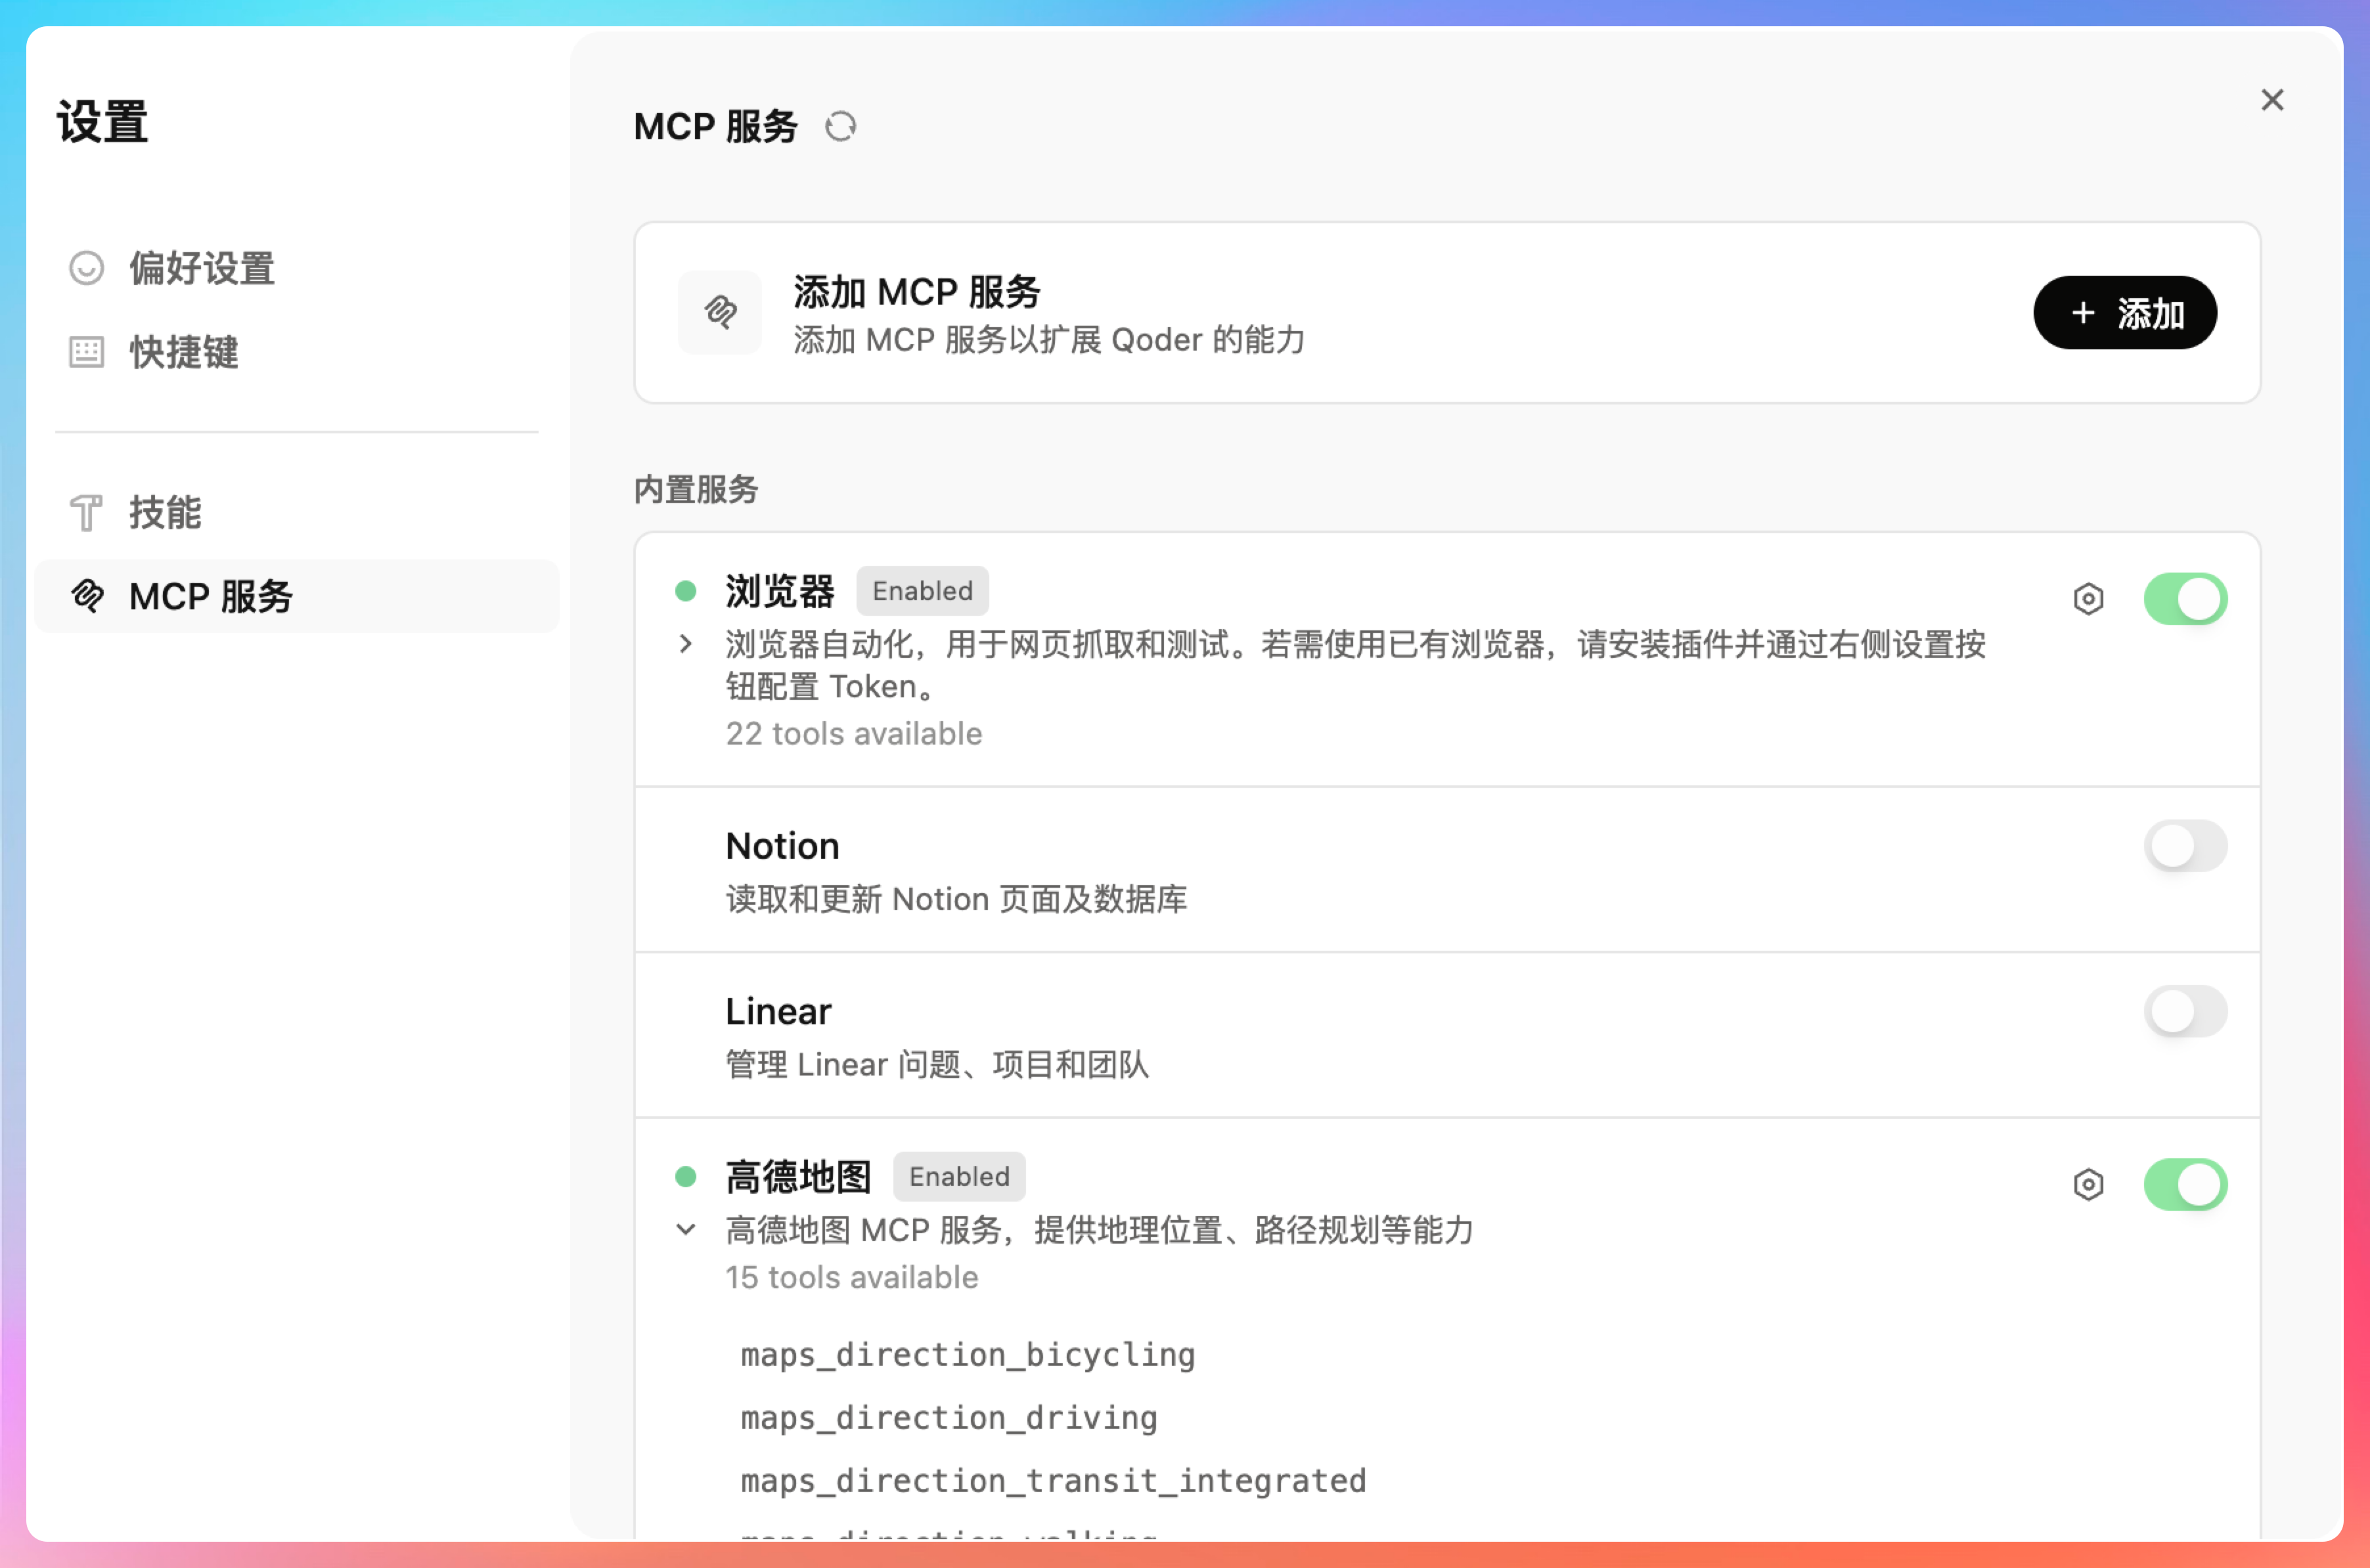Click the 偏好设置 smiley icon in sidebar
This screenshot has width=2370, height=1568.
pyautogui.click(x=86, y=268)
